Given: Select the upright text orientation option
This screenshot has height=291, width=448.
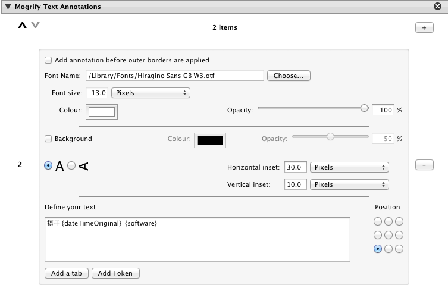Looking at the screenshot, I should pyautogui.click(x=49, y=167).
